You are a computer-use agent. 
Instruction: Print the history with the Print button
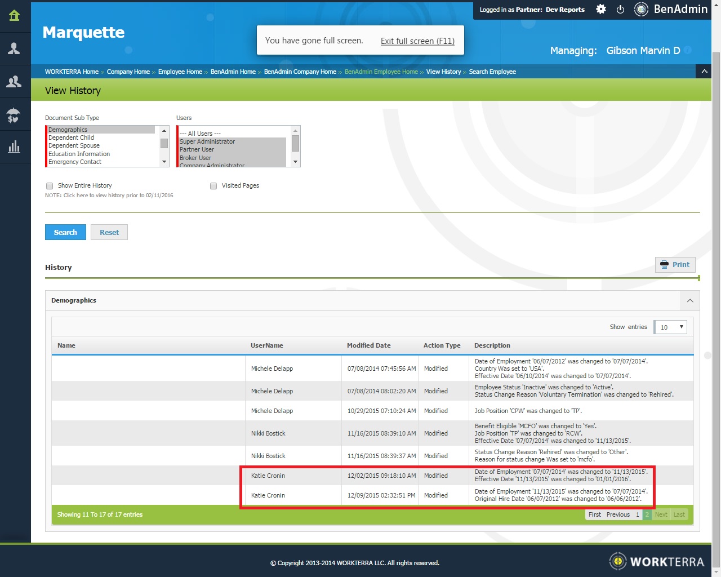click(x=675, y=265)
